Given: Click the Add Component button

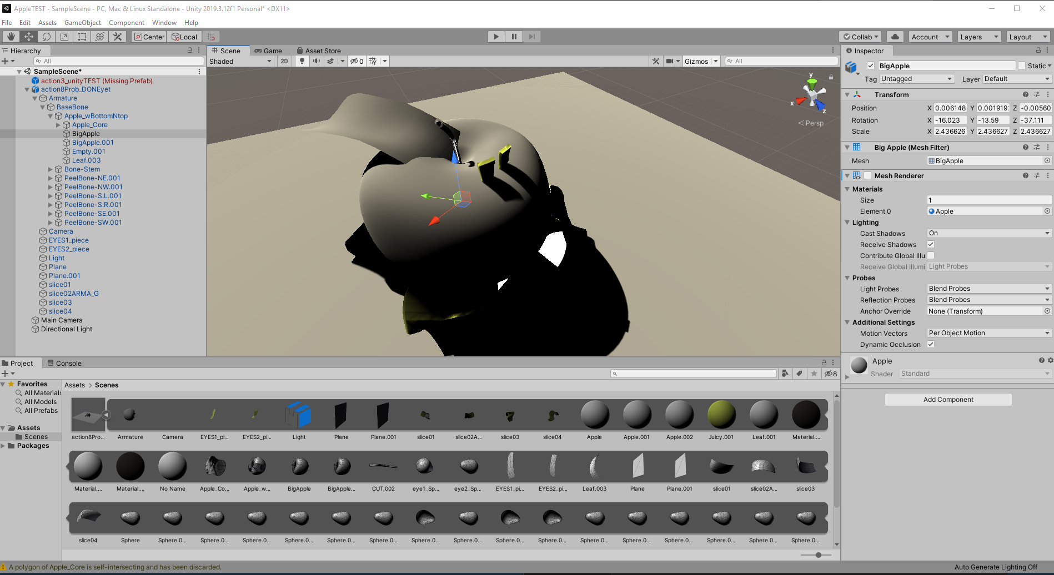Looking at the screenshot, I should click(x=948, y=399).
